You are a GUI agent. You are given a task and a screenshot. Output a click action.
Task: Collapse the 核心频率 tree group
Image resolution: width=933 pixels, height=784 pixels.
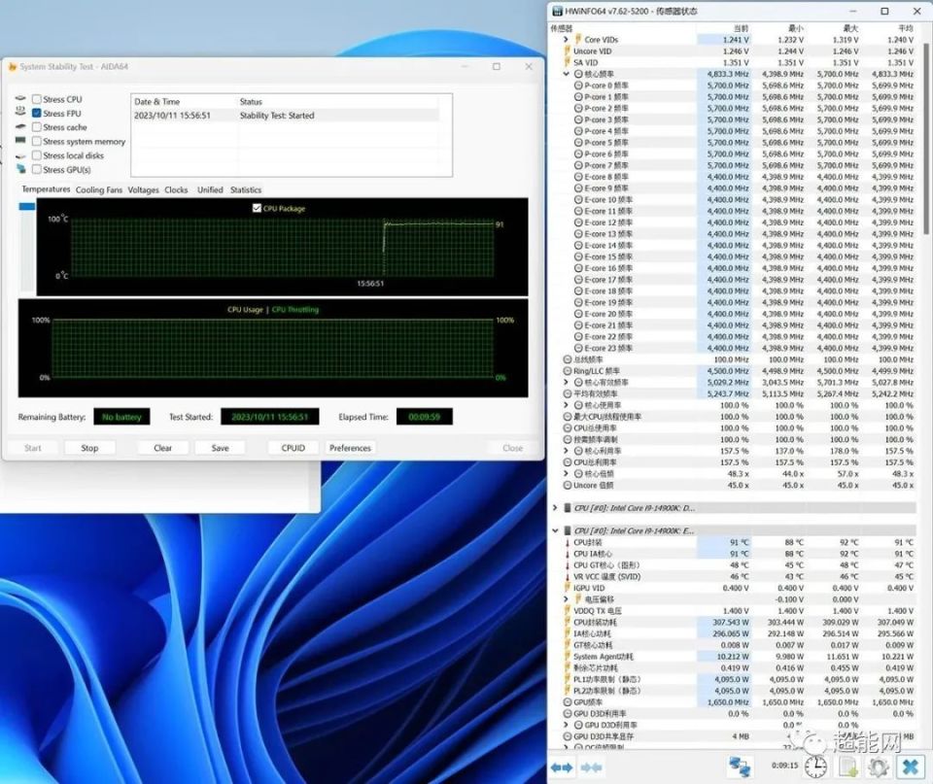(x=567, y=74)
